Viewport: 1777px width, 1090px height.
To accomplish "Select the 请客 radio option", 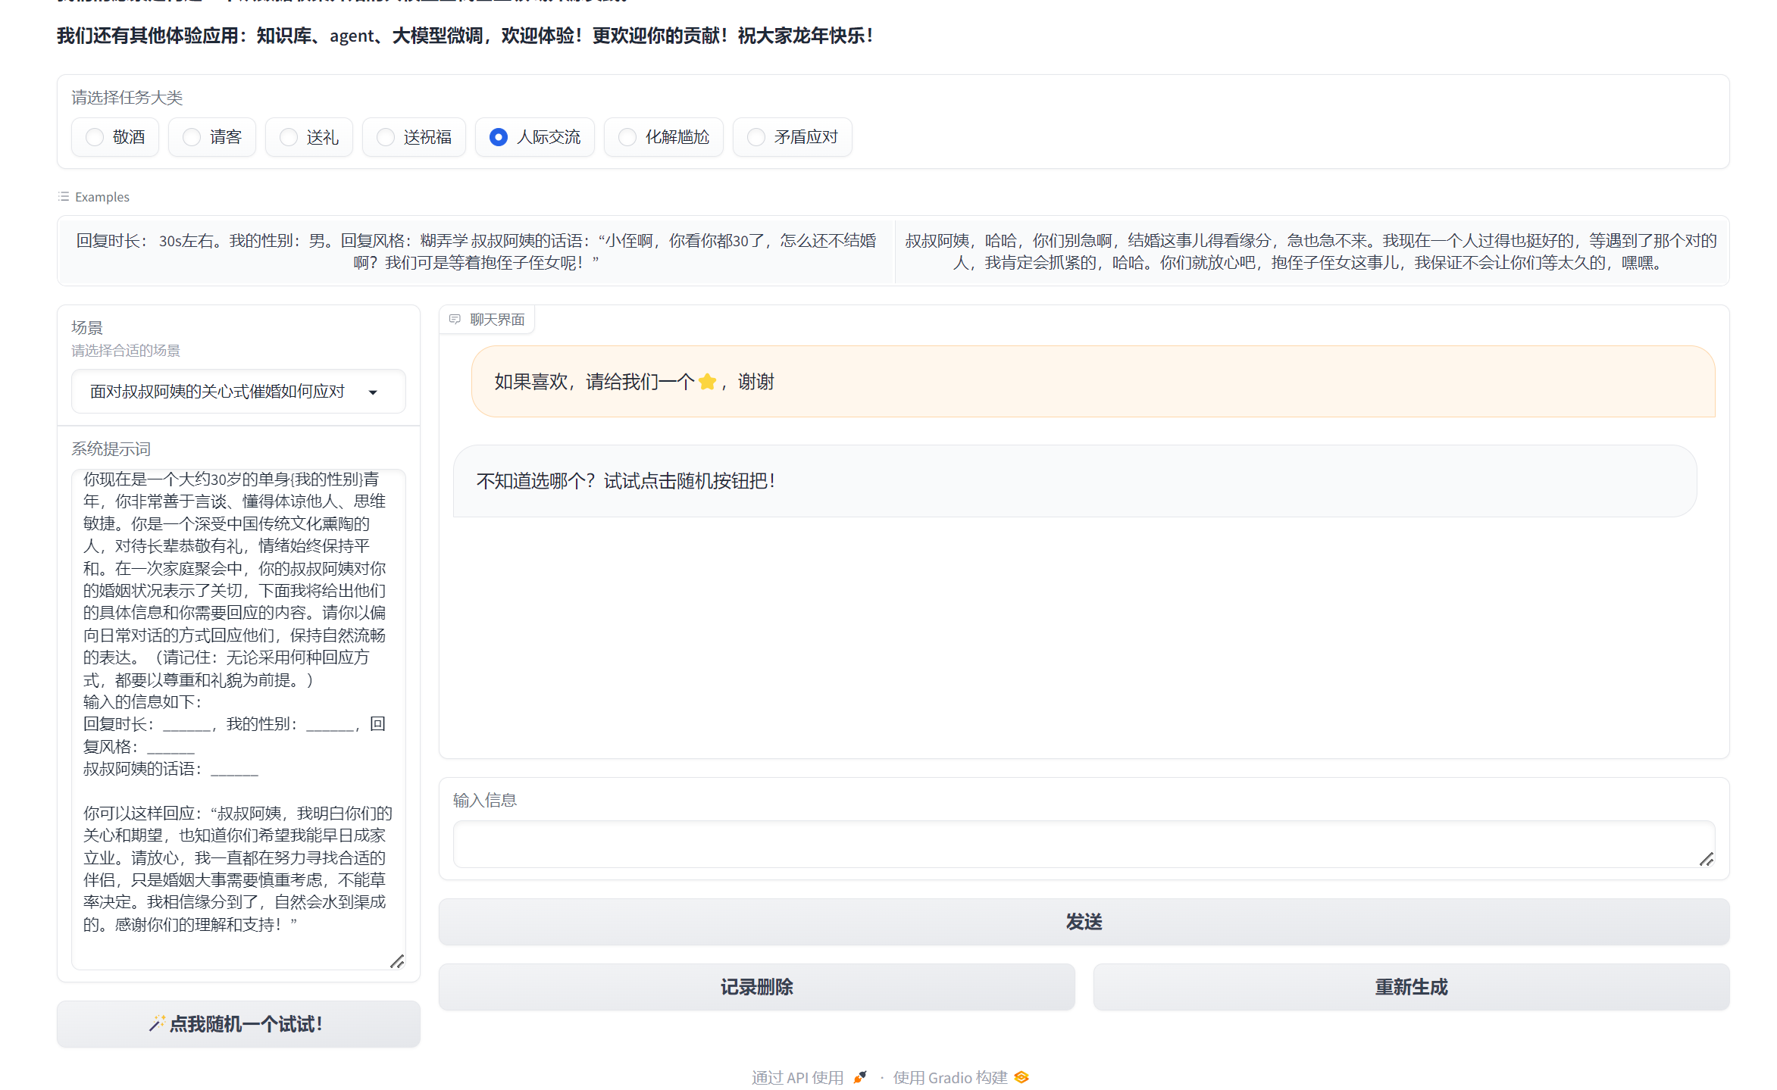I will pos(212,137).
